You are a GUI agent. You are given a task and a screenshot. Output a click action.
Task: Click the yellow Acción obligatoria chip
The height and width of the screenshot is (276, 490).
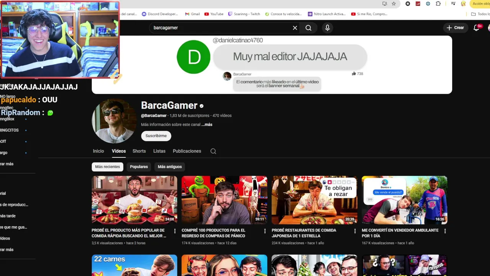click(x=480, y=3)
